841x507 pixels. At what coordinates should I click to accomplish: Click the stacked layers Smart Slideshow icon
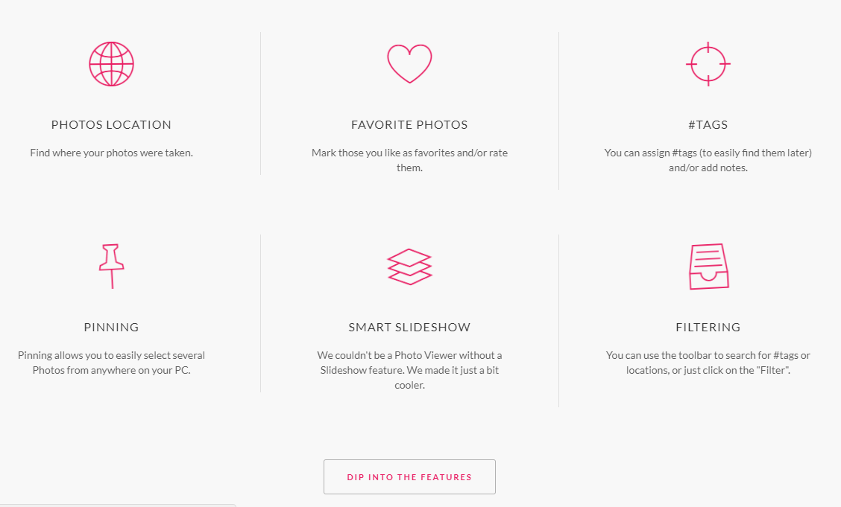click(x=409, y=267)
